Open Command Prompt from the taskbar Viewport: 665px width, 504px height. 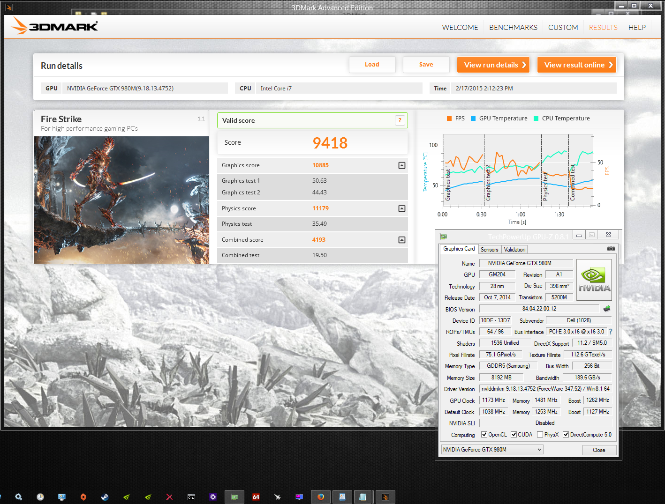coord(191,497)
